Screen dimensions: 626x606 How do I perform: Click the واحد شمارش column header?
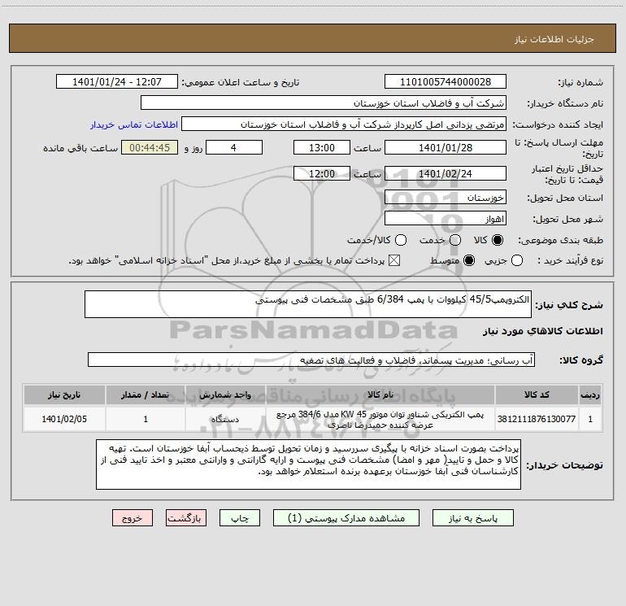(225, 395)
